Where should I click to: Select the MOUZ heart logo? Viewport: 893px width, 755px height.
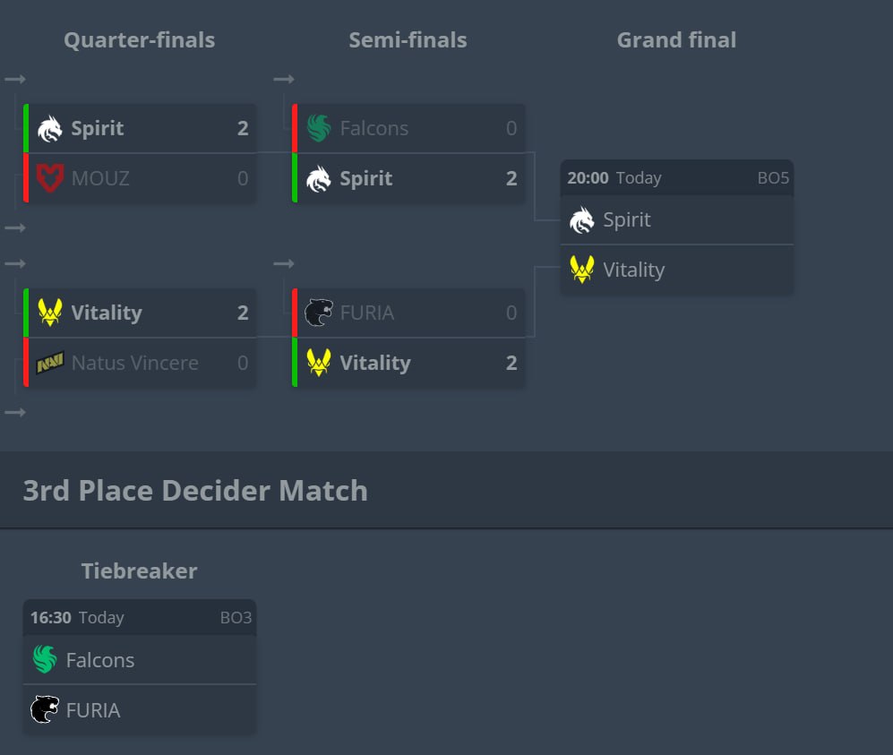pos(51,178)
